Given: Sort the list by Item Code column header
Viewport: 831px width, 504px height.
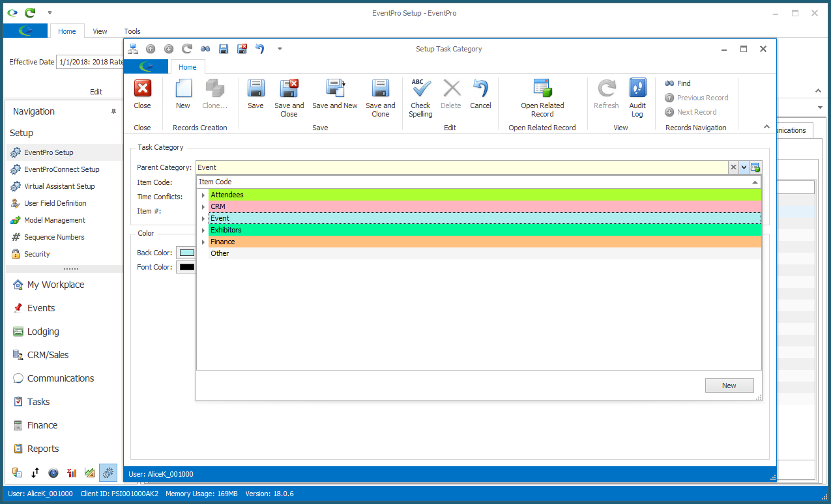Looking at the screenshot, I should pyautogui.click(x=479, y=182).
